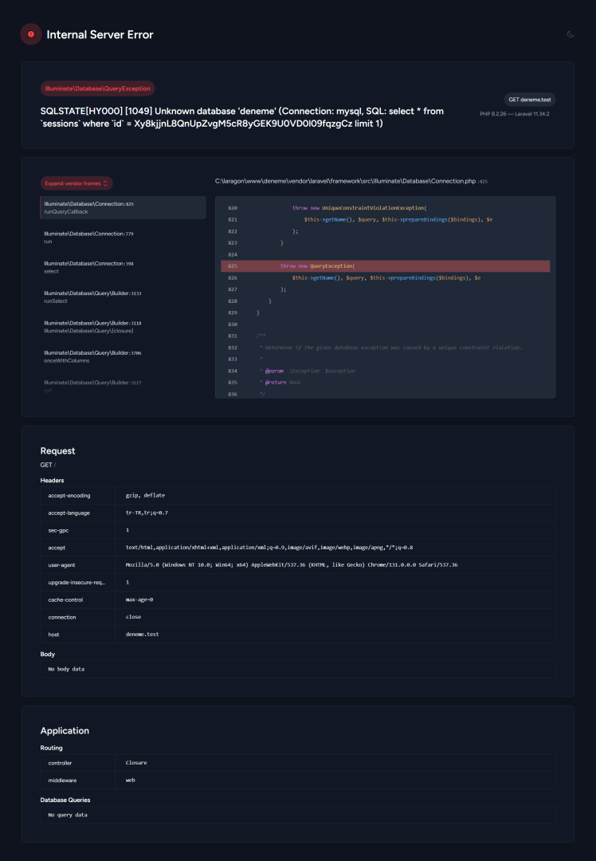The image size is (596, 861).
Task: Click the Internal Server Error title
Action: [100, 34]
